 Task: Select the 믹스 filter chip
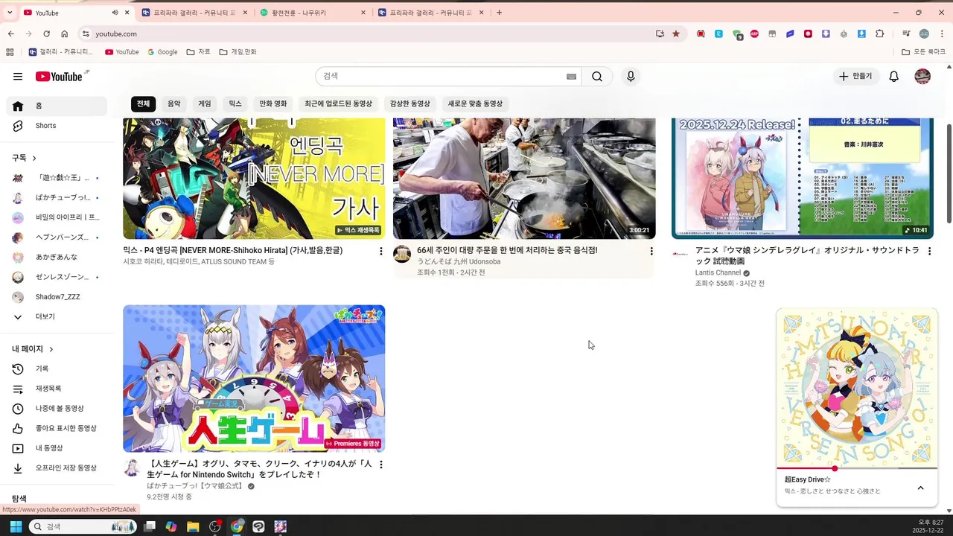coord(235,104)
